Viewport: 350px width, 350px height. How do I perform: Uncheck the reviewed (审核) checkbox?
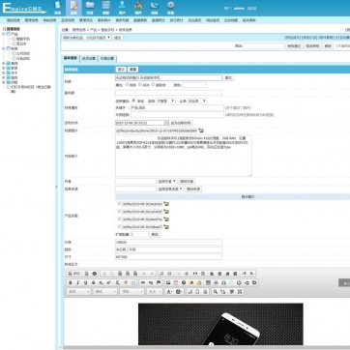pos(133,101)
